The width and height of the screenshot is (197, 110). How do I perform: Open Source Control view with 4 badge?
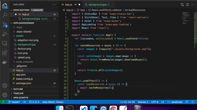pyautogui.click(x=5, y=25)
